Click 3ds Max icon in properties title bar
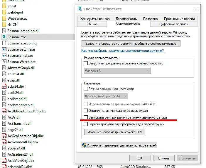 pyautogui.click(x=80, y=9)
